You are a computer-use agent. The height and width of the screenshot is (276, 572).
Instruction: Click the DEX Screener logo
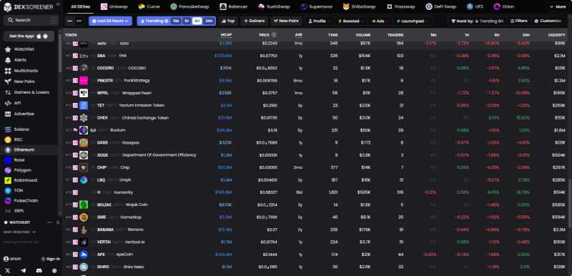(x=28, y=7)
